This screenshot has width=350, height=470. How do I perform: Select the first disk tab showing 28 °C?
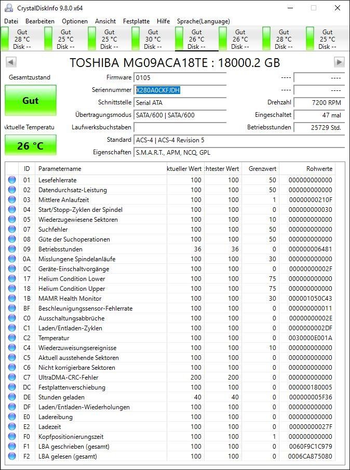point(22,39)
